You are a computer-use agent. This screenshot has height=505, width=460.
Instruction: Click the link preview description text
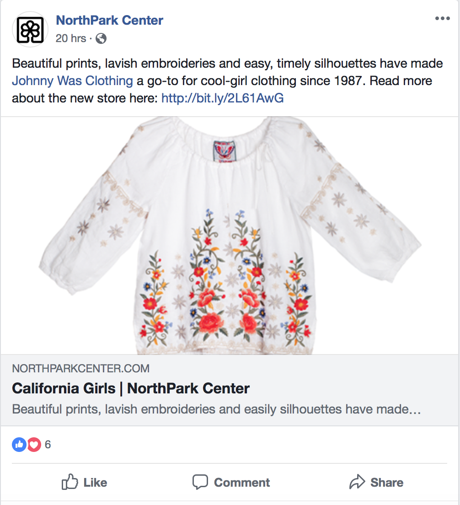(x=216, y=409)
